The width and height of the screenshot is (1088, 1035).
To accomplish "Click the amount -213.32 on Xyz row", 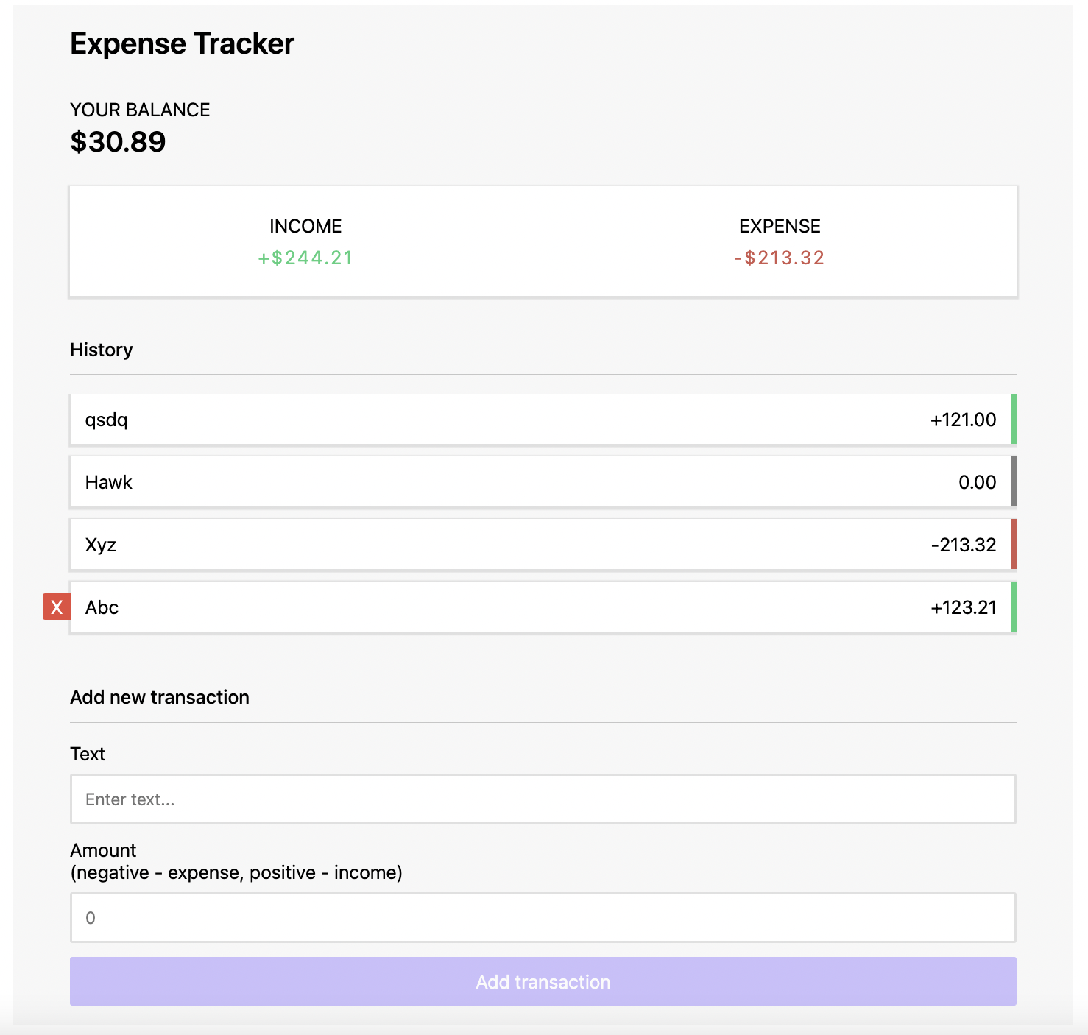I will [x=963, y=545].
